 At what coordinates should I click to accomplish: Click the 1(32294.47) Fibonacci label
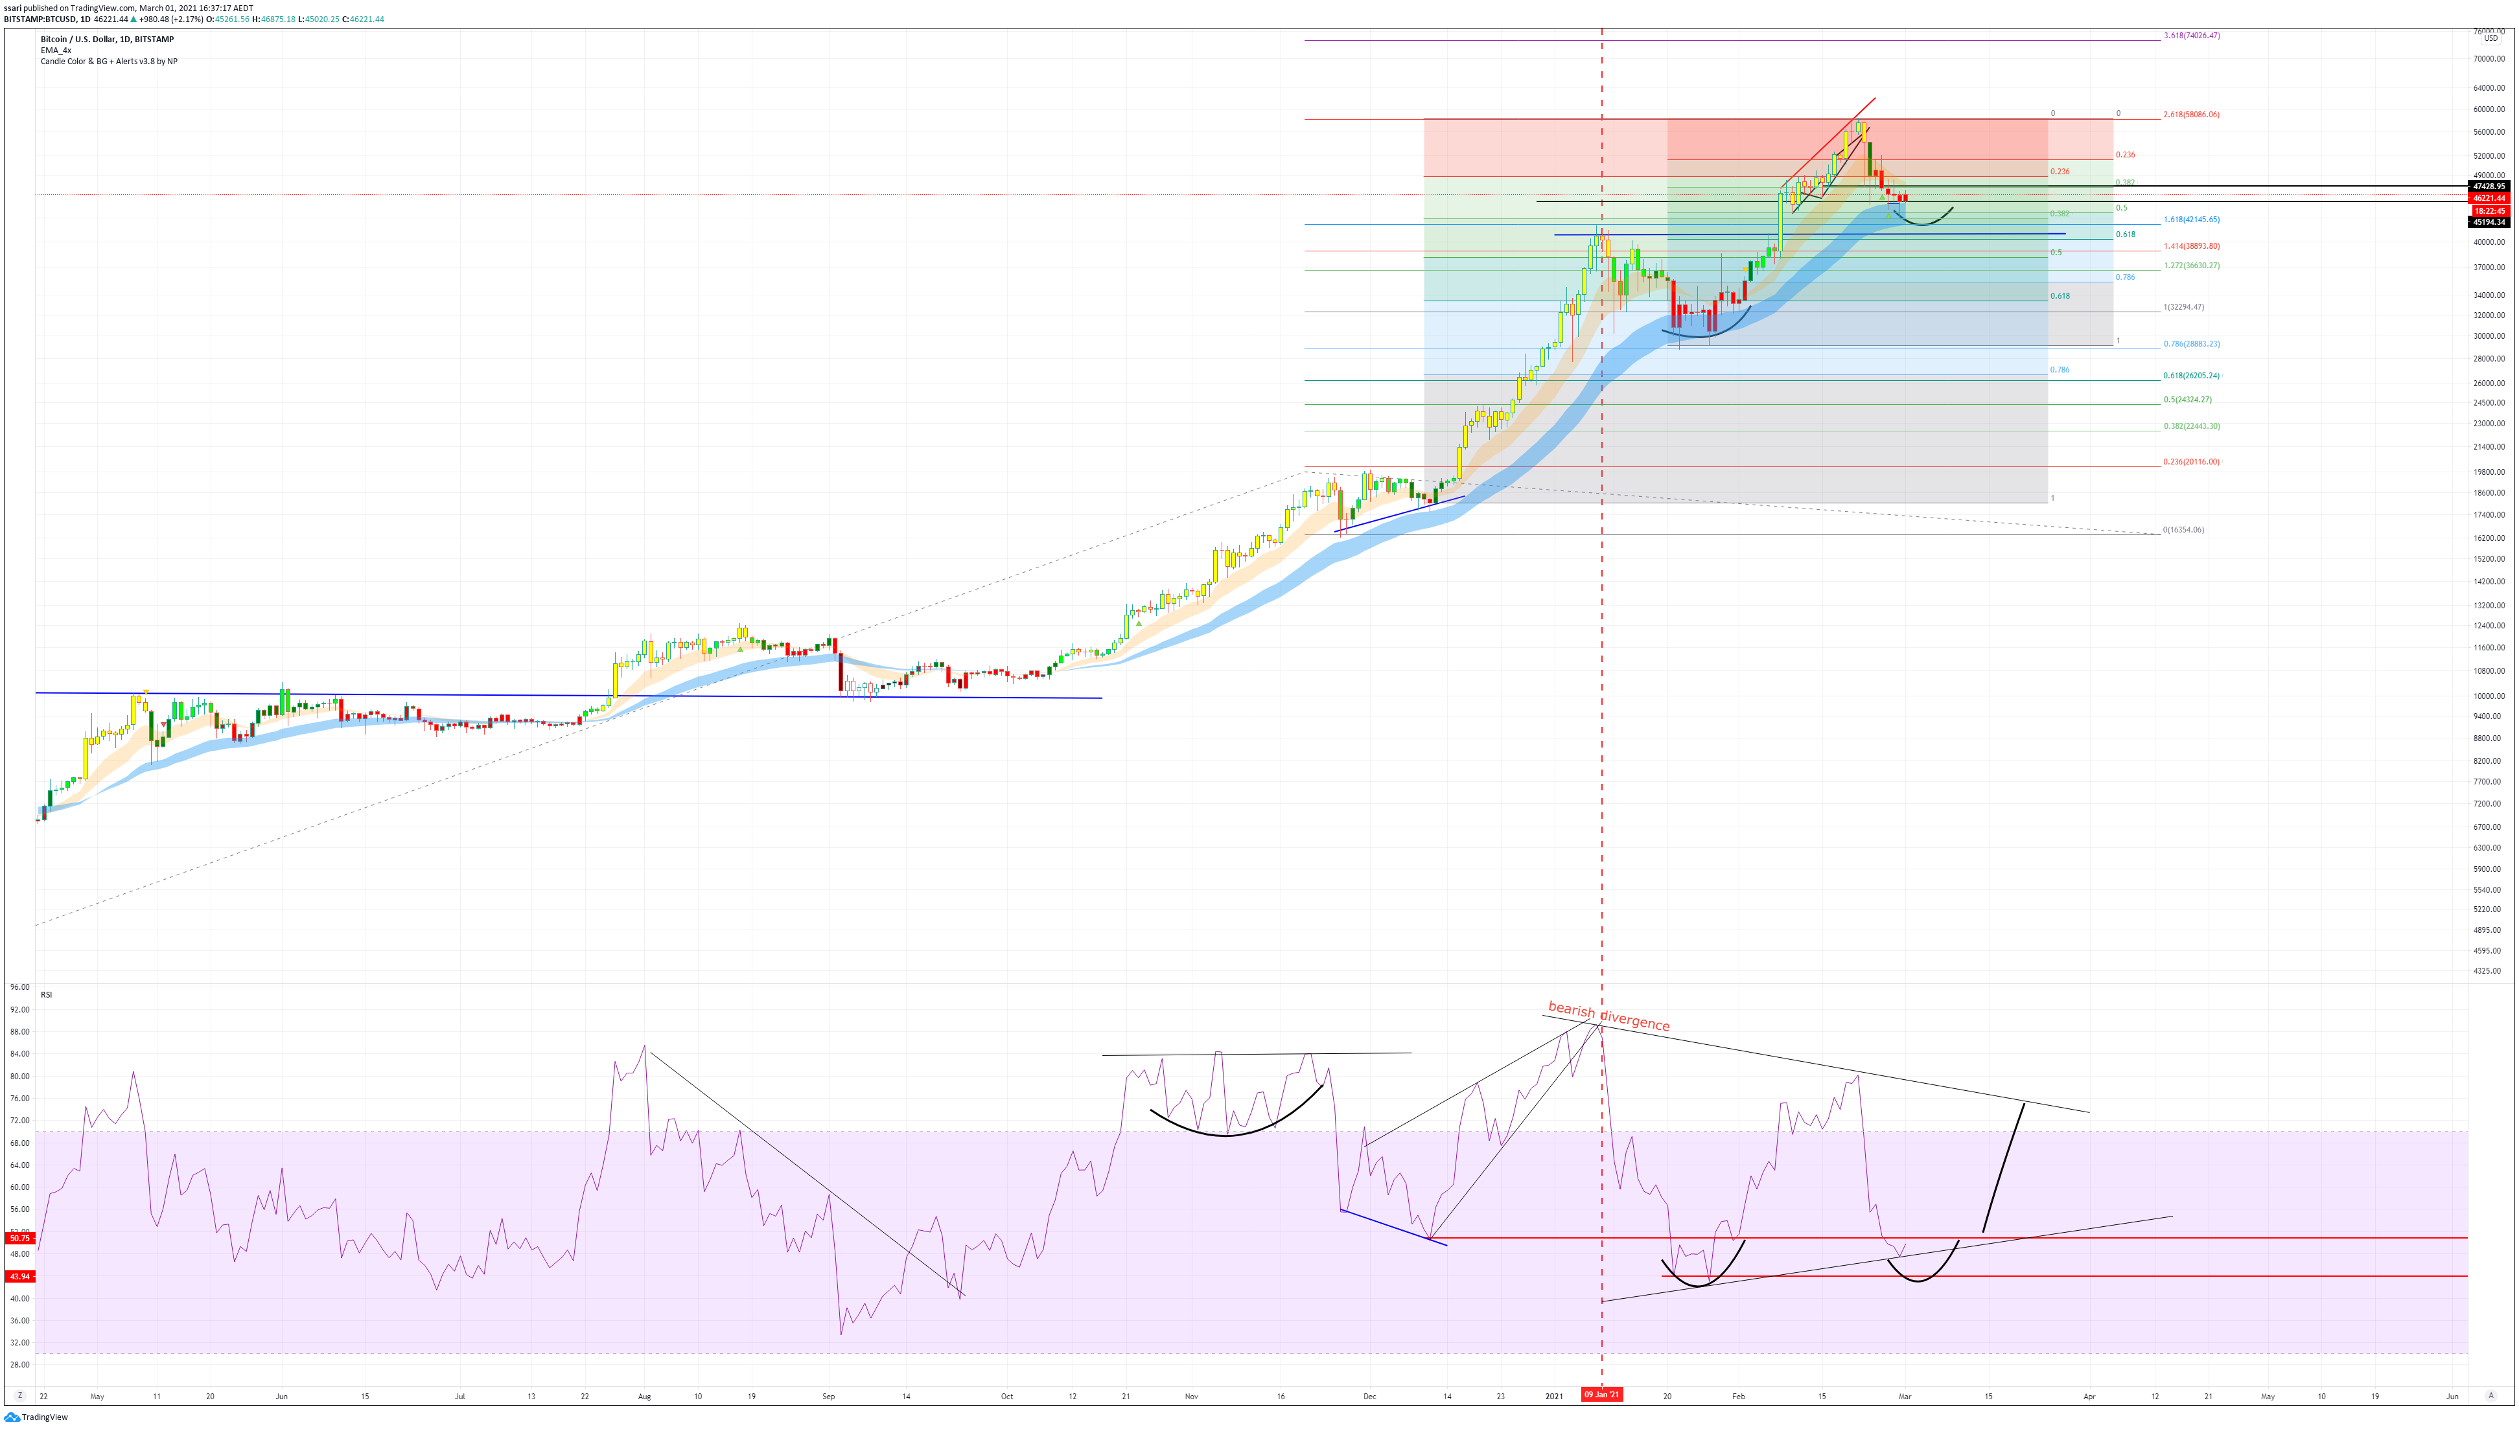(2183, 306)
